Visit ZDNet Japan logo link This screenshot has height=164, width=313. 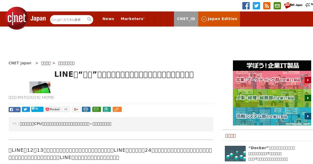[x=293, y=5]
